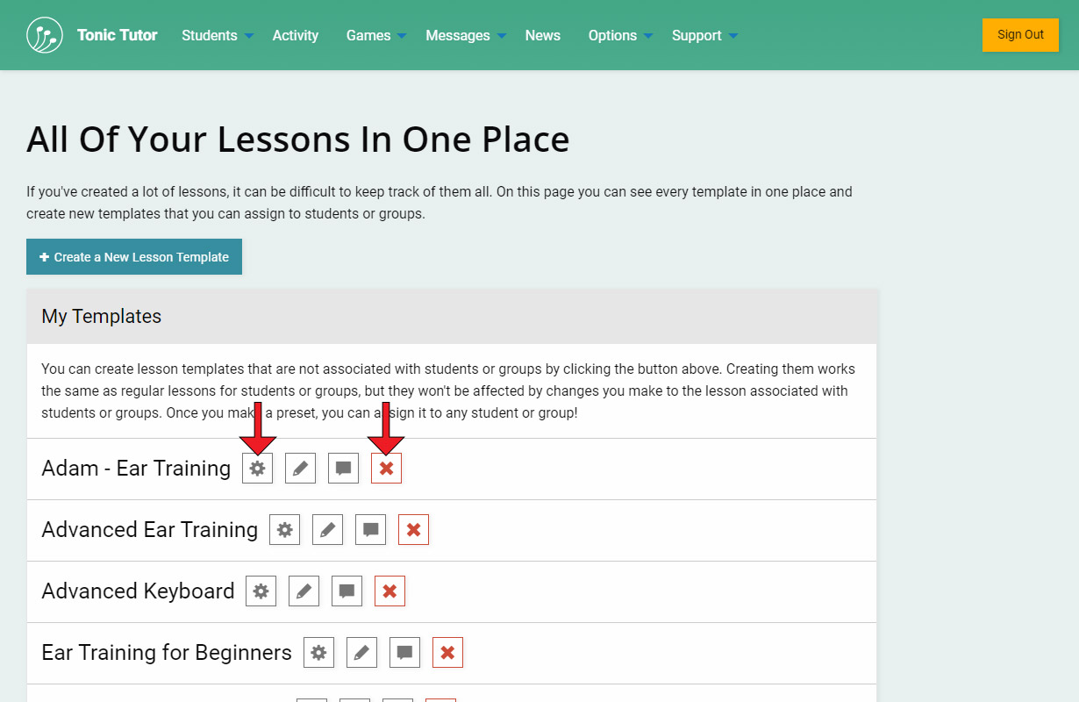The width and height of the screenshot is (1079, 702).
Task: Expand the Games dropdown menu
Action: (x=375, y=35)
